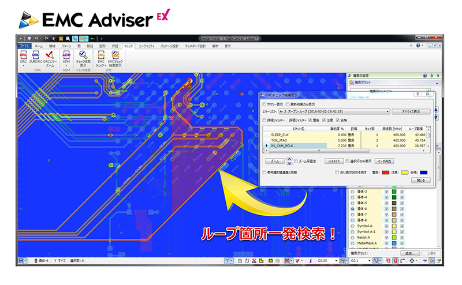Open the G0.1 grid dropdown

369,261
